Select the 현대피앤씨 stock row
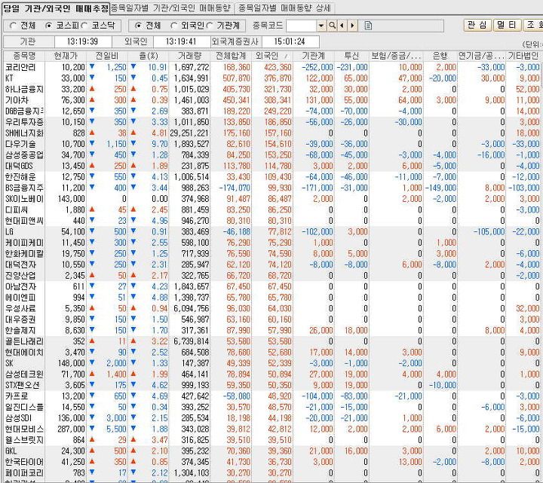The image size is (543, 483). click(271, 221)
